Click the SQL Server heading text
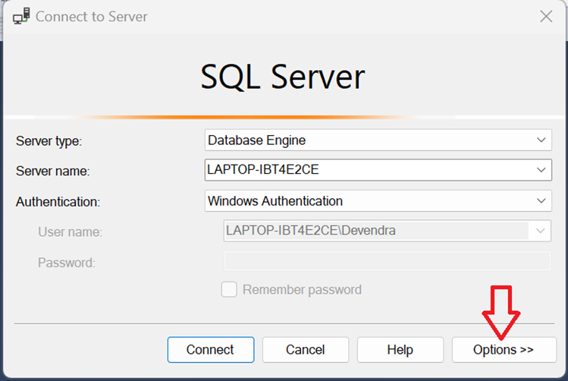The height and width of the screenshot is (381, 568). 283,77
